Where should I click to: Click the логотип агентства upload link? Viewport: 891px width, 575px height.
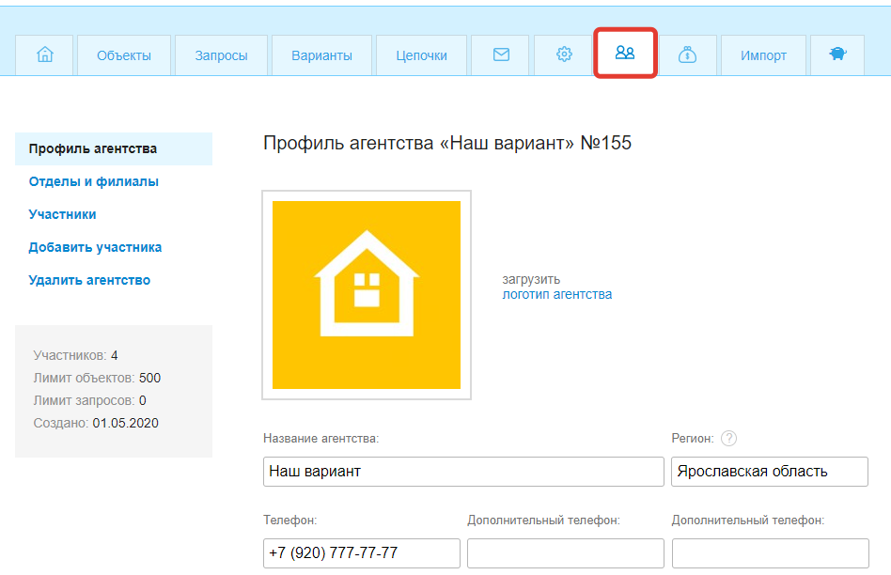[557, 294]
